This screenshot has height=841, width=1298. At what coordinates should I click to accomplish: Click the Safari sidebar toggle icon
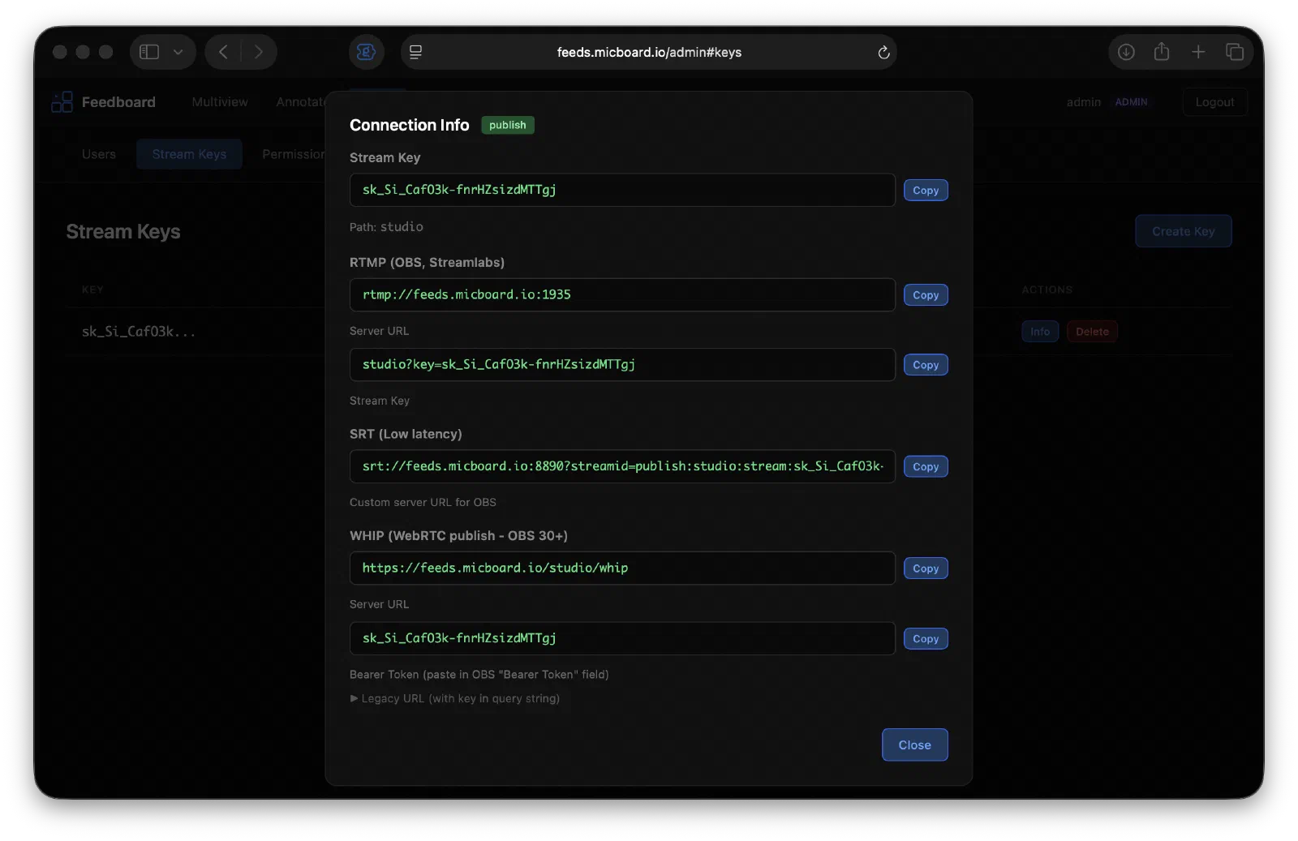[149, 52]
